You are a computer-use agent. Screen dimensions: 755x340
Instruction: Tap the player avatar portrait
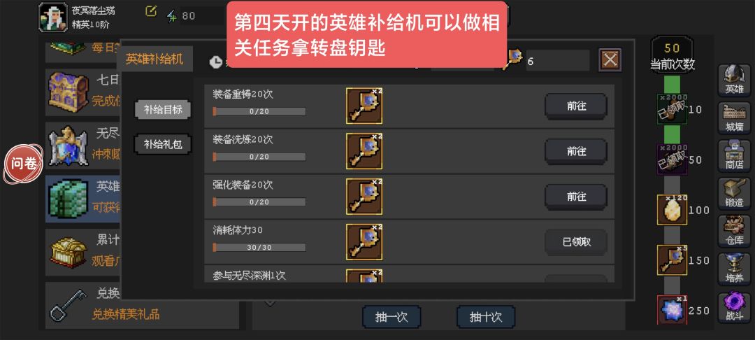click(53, 17)
